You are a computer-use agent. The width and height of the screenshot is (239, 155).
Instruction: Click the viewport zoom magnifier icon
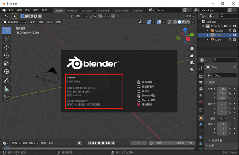192,49
